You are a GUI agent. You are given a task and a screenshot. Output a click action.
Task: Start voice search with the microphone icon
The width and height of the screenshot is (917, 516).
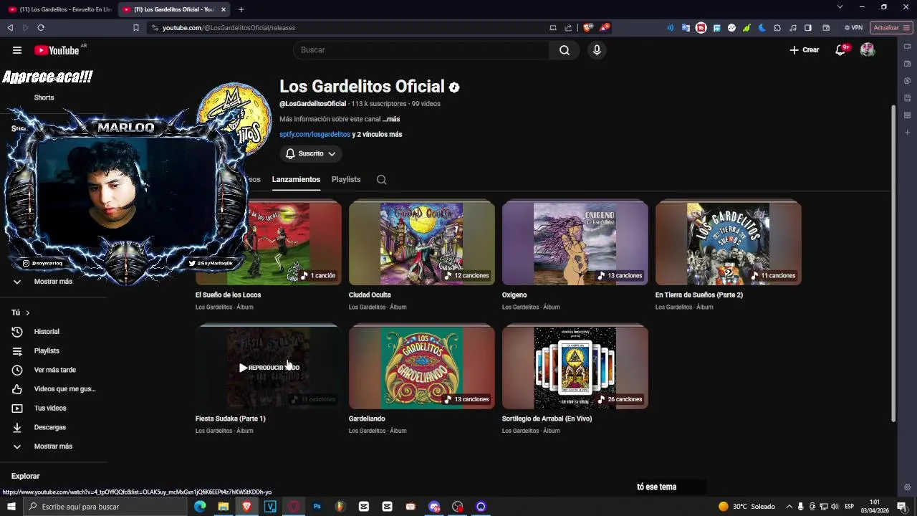(x=597, y=50)
